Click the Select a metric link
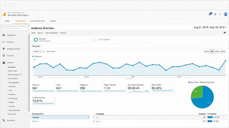229x128 pixels. (51, 51)
